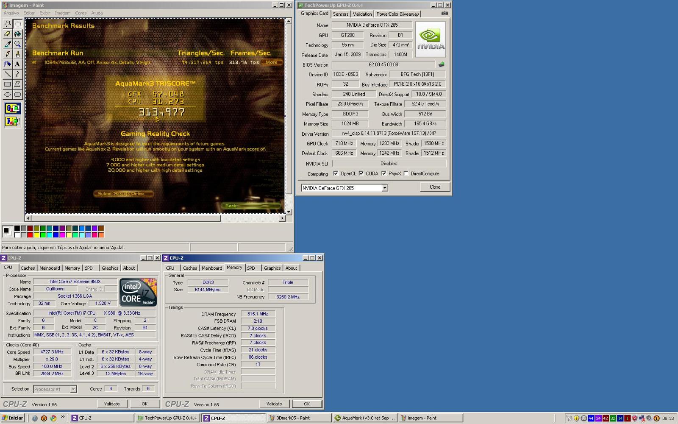Select the Rectangle shape tool
The image size is (678, 424).
coord(8,84)
